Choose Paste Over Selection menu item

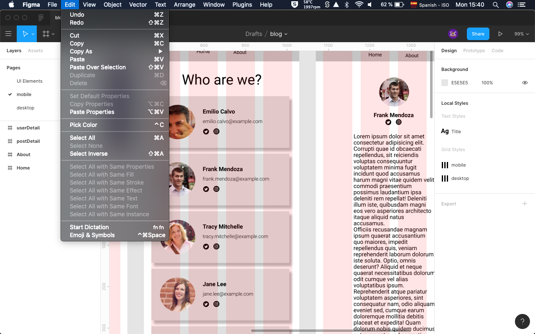[115, 67]
